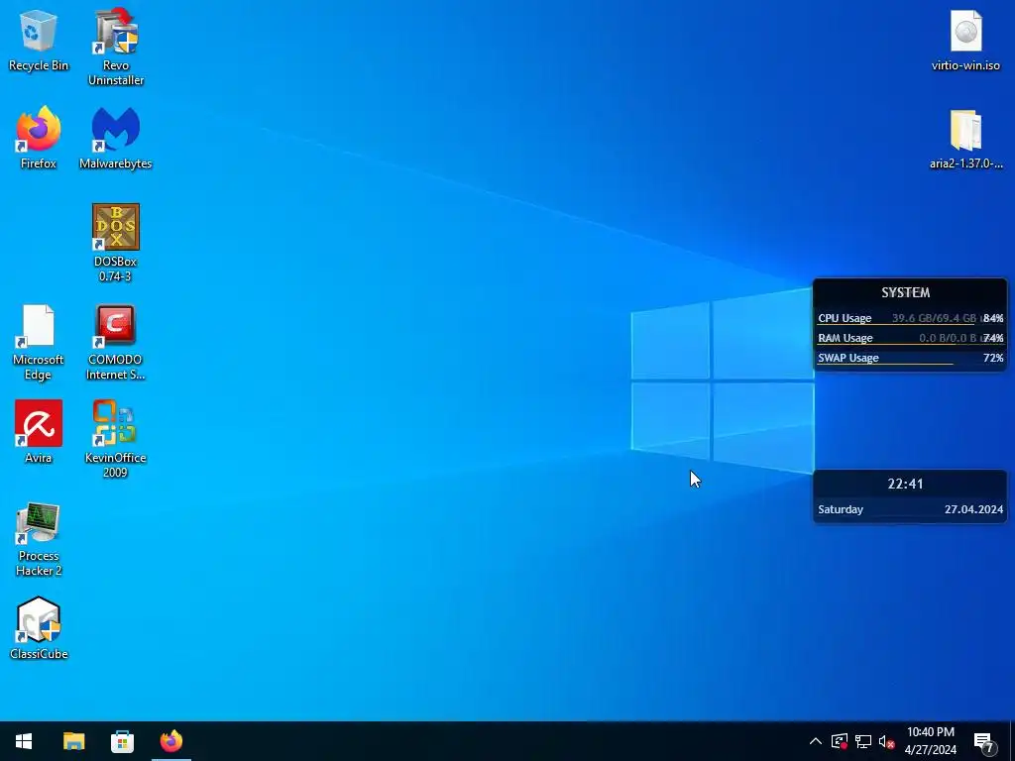Open the Action Center notifications
This screenshot has height=761, width=1015.
click(984, 741)
